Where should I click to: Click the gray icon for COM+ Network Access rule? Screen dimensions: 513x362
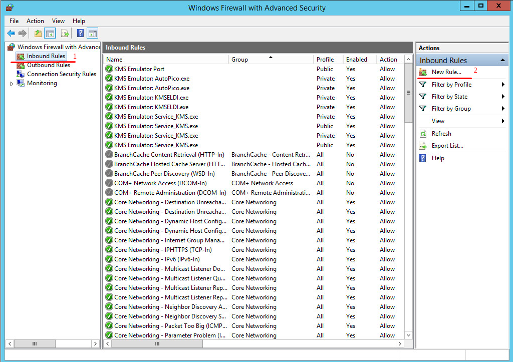coord(109,183)
